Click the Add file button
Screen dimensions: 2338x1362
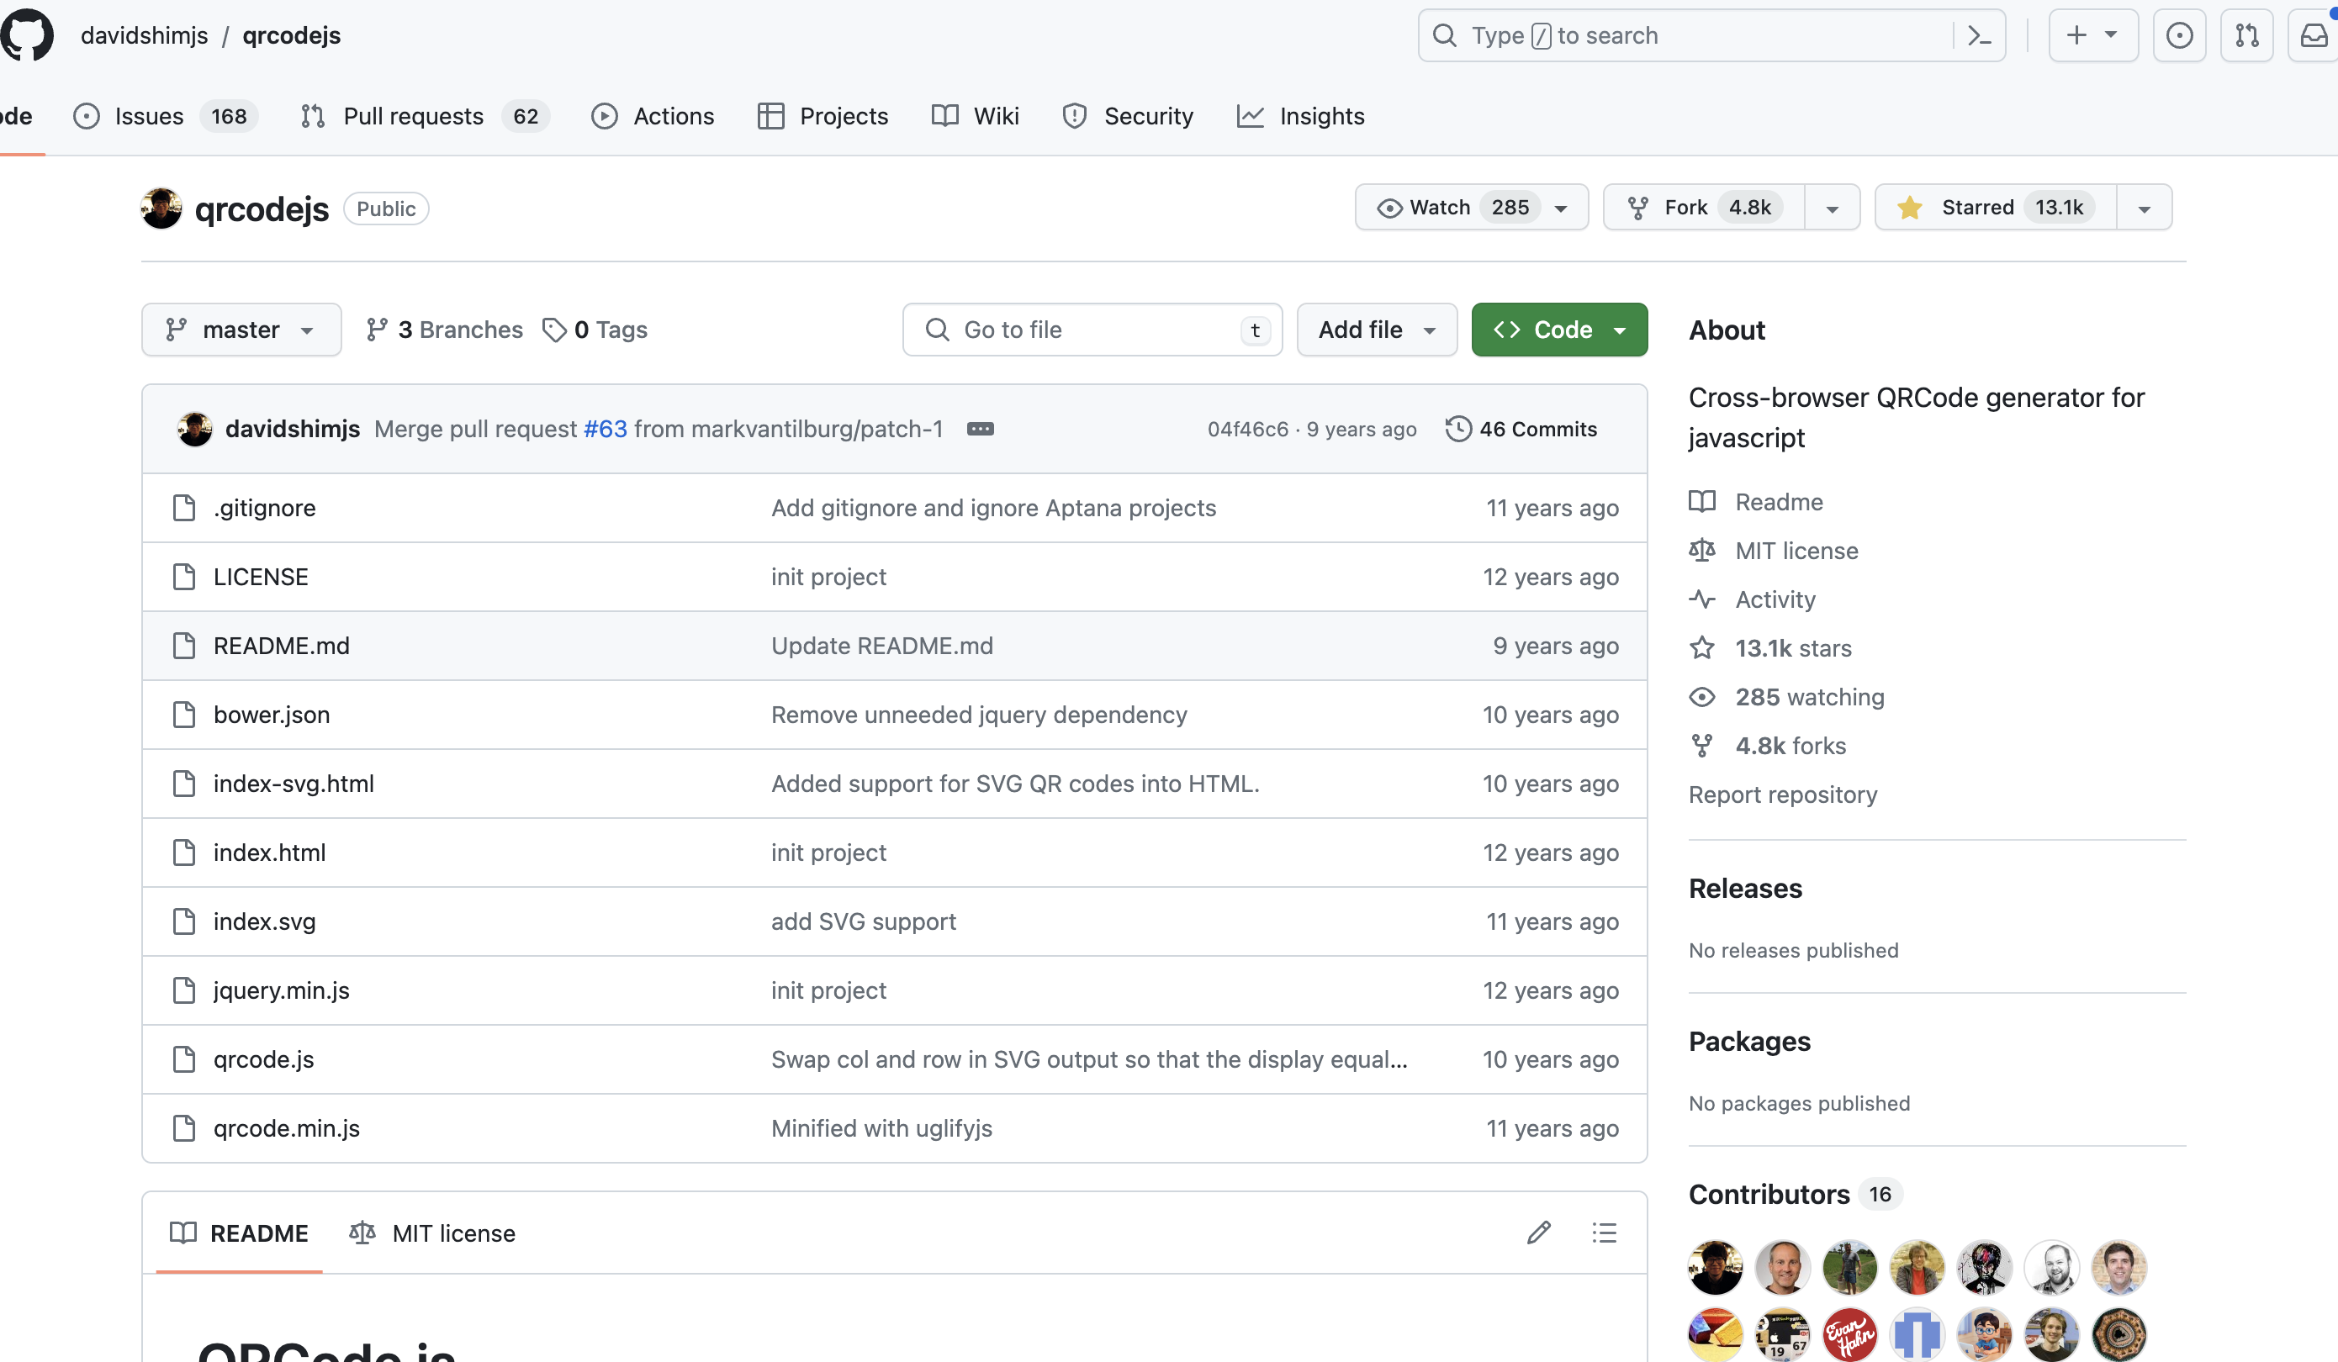click(x=1373, y=330)
